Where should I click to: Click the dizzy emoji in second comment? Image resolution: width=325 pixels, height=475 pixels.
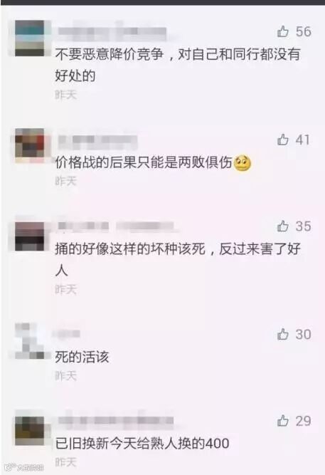243,163
